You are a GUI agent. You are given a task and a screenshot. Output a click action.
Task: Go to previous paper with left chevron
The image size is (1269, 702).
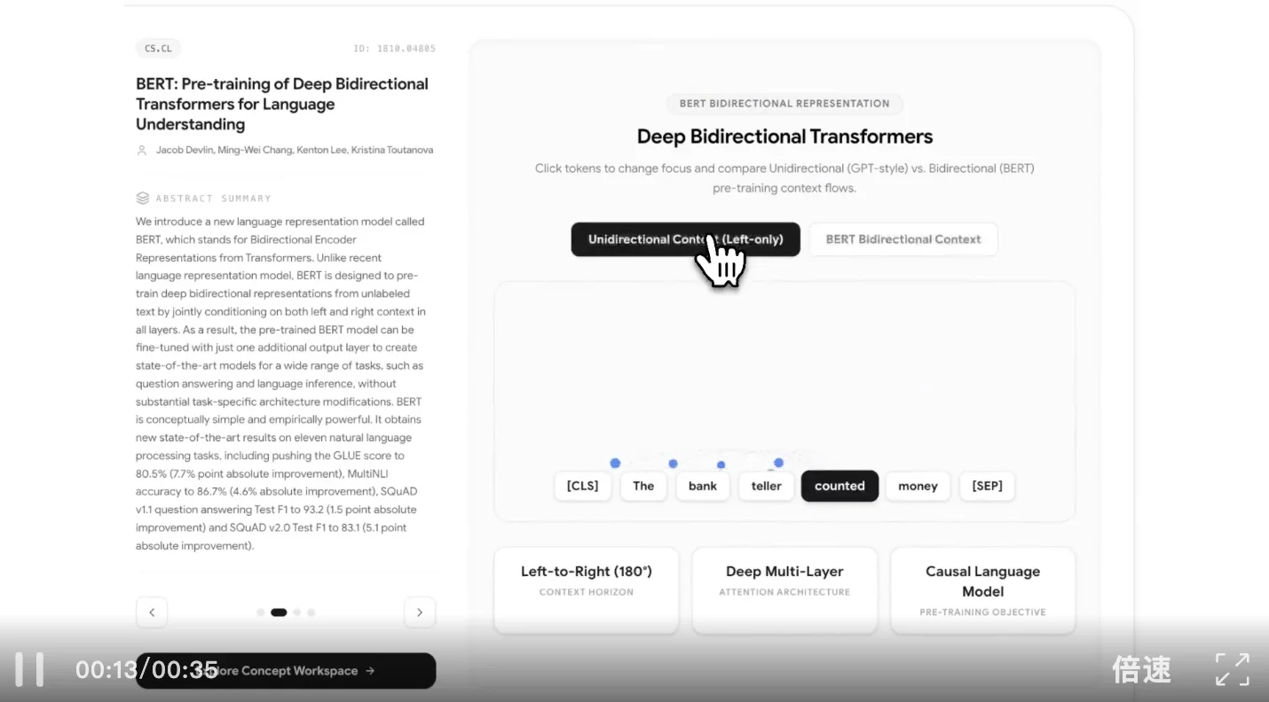(152, 612)
